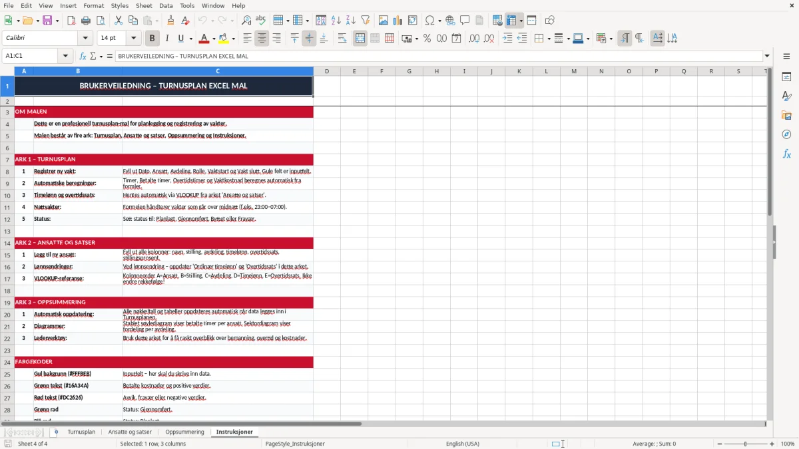Export directly as PDF

coord(72,21)
